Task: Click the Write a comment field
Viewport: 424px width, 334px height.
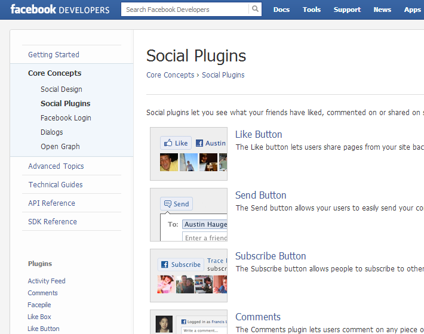Action: click(204, 330)
